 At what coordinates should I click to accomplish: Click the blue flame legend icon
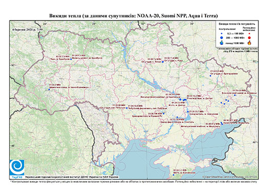[222, 43]
